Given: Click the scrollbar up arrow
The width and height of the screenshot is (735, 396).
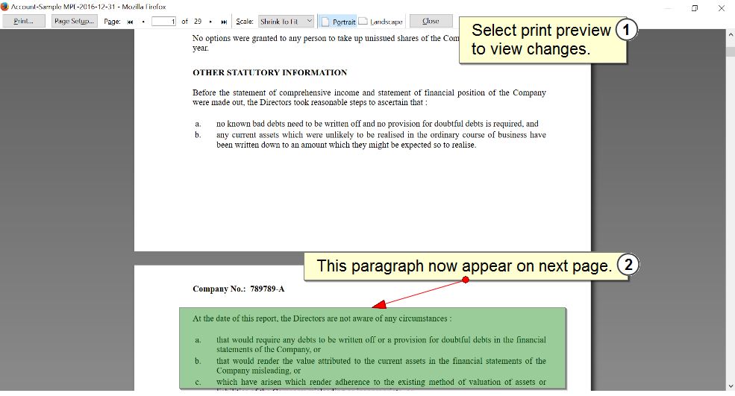Looking at the screenshot, I should (x=730, y=34).
